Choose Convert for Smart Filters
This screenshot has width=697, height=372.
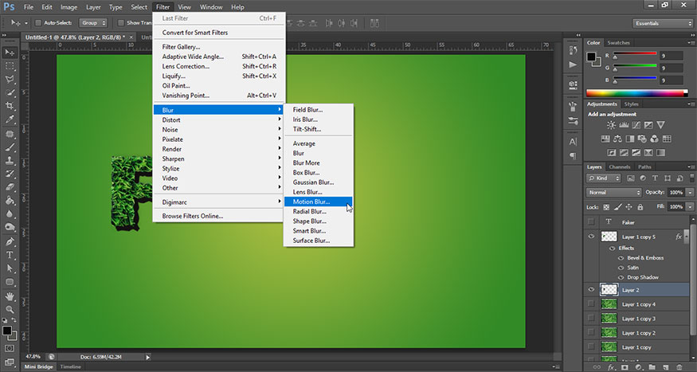click(218, 33)
